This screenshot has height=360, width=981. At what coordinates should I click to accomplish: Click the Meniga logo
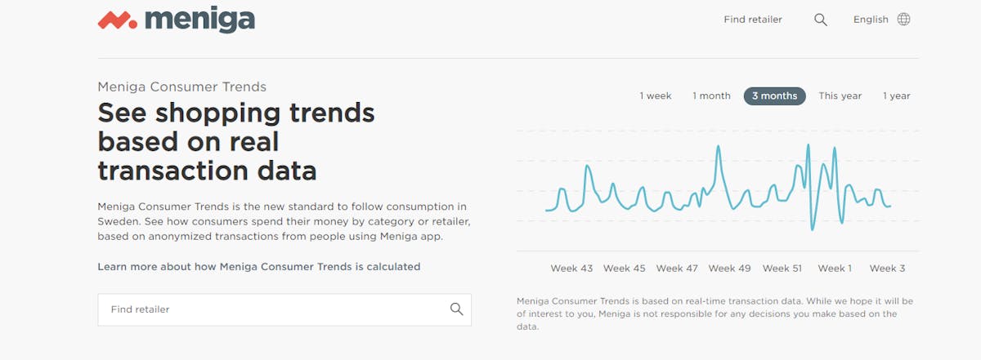click(x=176, y=19)
